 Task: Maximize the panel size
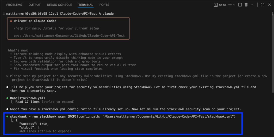[262, 5]
